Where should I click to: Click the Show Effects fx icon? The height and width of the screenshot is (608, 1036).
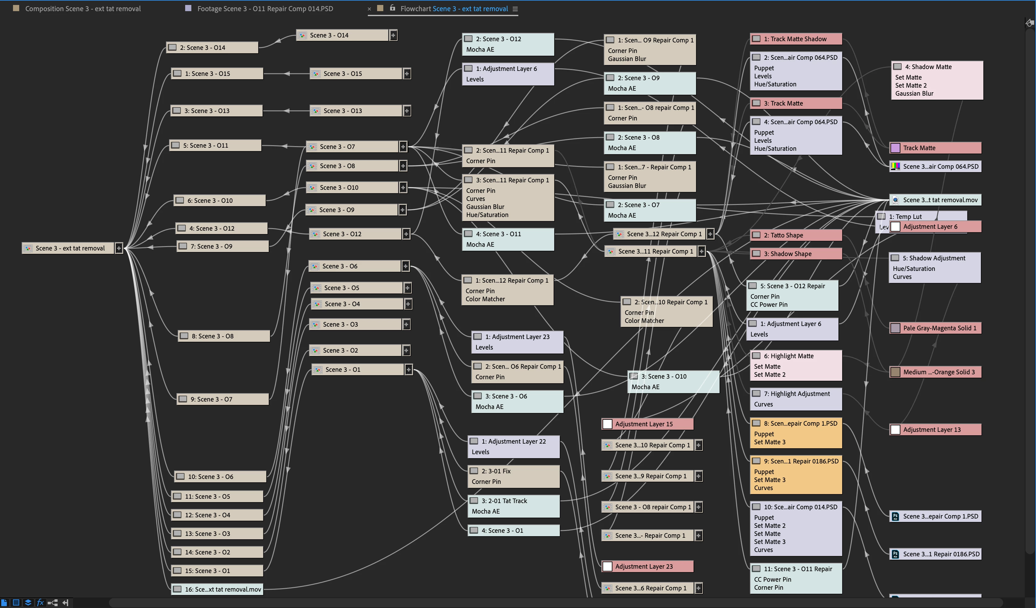point(40,602)
